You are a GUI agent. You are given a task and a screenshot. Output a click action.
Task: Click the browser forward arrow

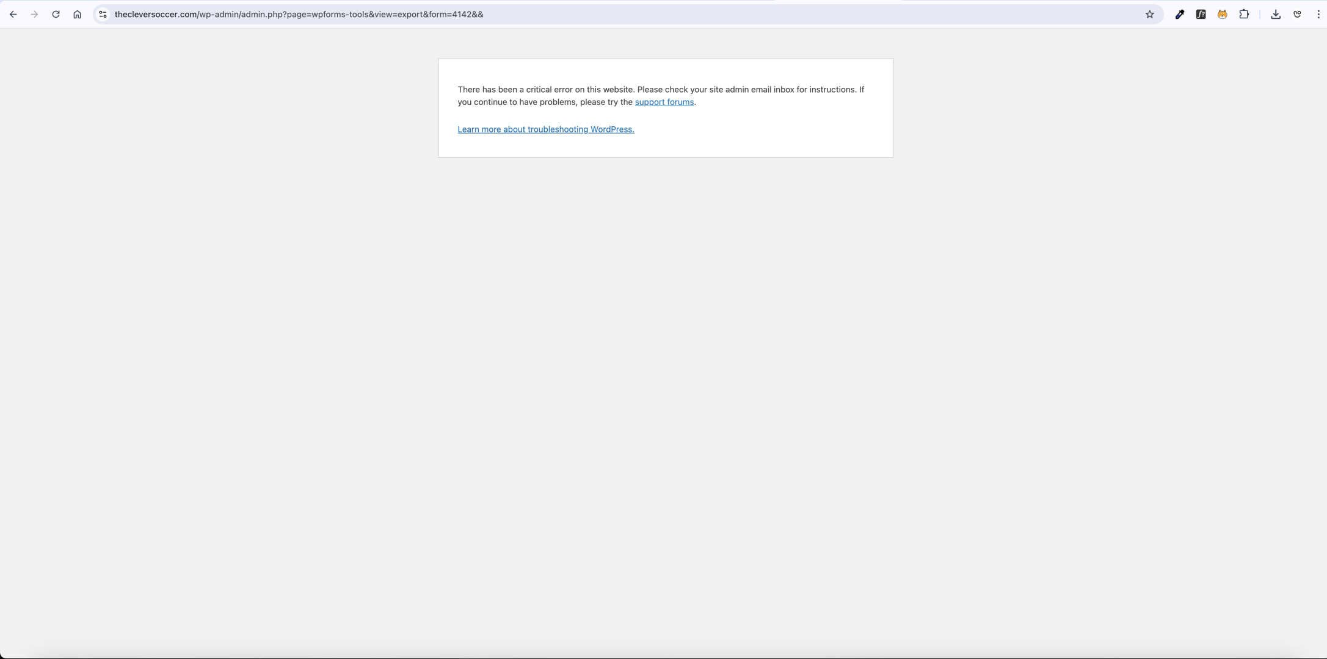pyautogui.click(x=34, y=15)
